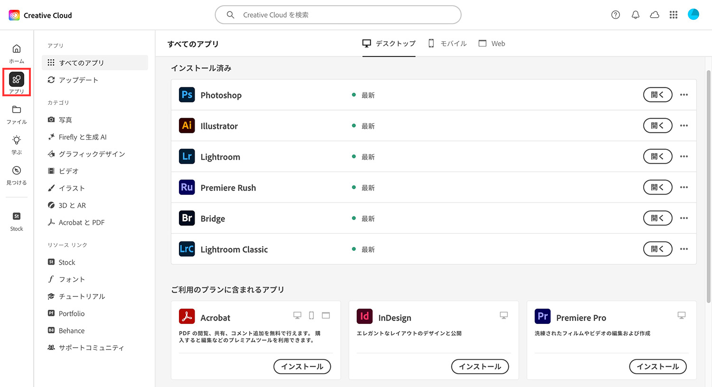712x387 pixels.
Task: Click the InDesign card icon
Action: 365,316
